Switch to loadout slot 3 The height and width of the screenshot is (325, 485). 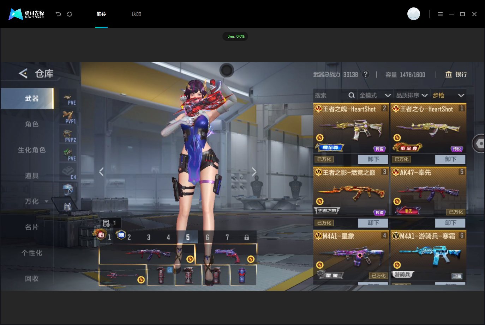coord(149,238)
